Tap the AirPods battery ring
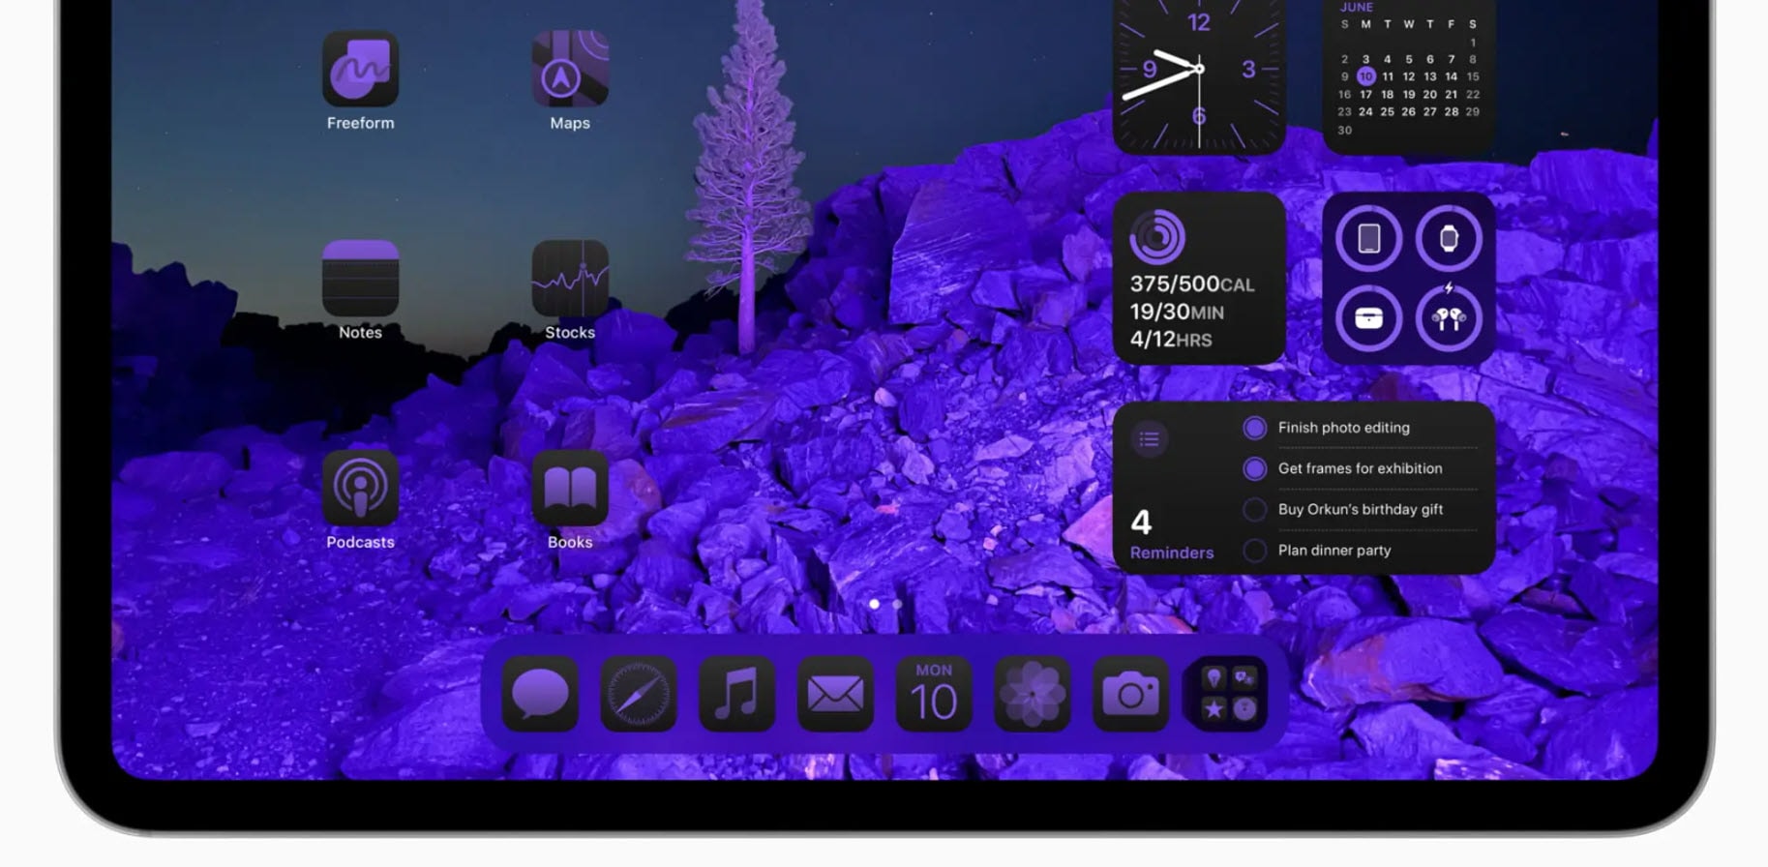Image resolution: width=1768 pixels, height=867 pixels. (1449, 318)
